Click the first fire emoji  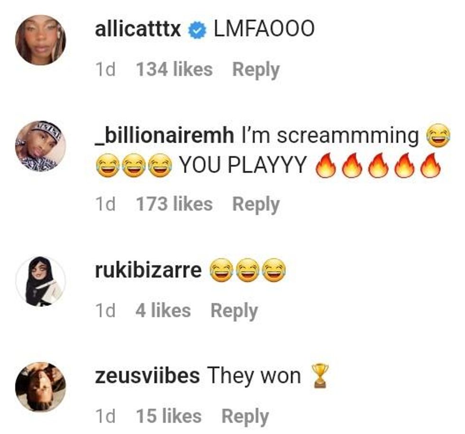(x=325, y=165)
